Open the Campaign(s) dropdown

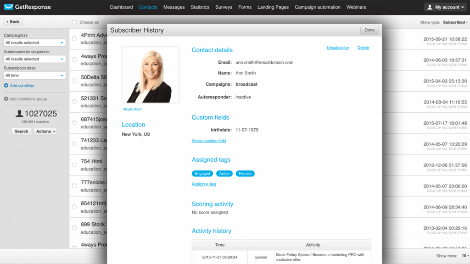(x=34, y=42)
